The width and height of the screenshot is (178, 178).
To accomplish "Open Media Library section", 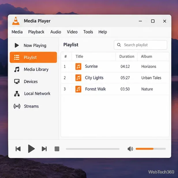I will [36, 69].
